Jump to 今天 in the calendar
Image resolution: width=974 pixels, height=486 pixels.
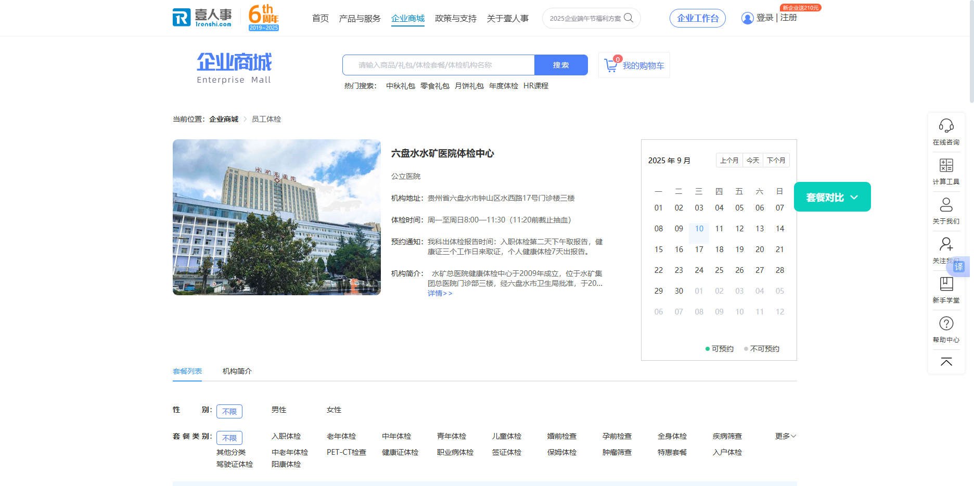pos(753,161)
